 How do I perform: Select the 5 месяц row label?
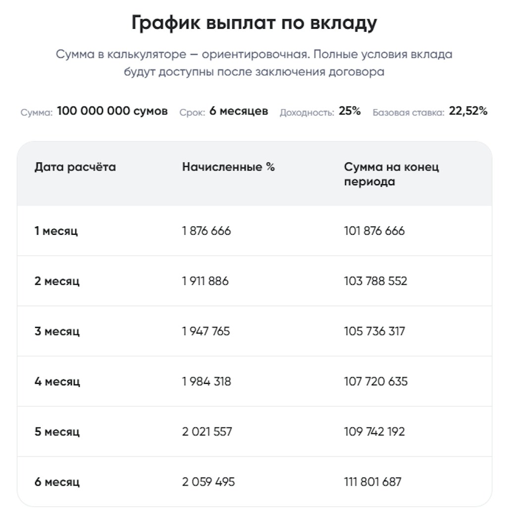tap(57, 432)
